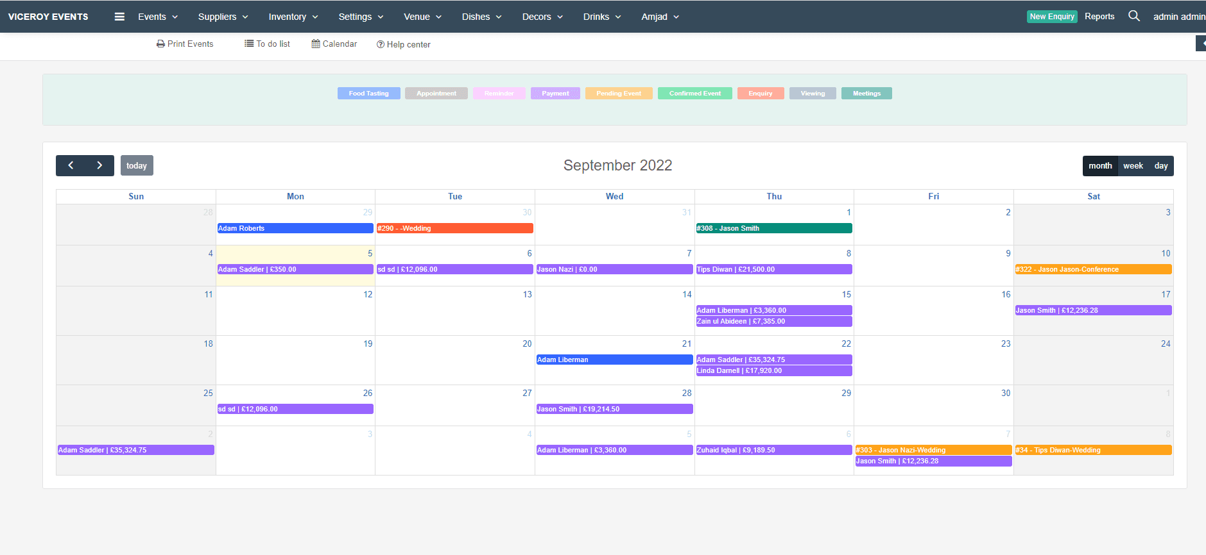The height and width of the screenshot is (555, 1206).
Task: Go to next month arrow
Action: 99,165
